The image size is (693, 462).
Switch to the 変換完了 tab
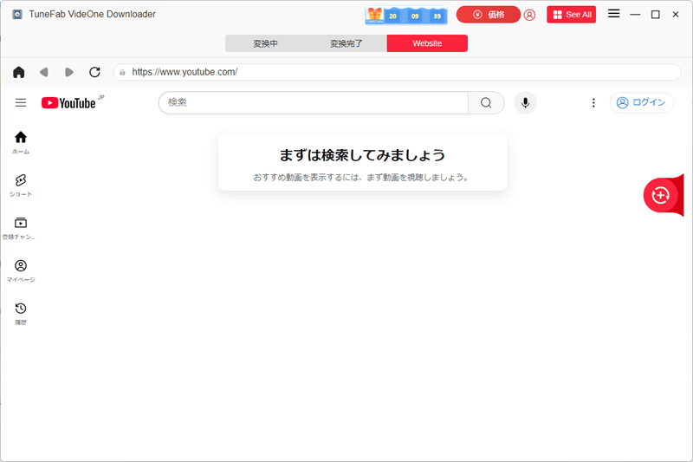[346, 43]
